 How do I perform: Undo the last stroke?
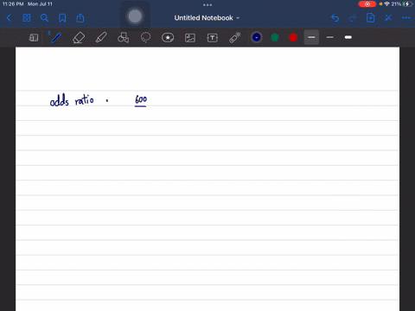click(335, 18)
